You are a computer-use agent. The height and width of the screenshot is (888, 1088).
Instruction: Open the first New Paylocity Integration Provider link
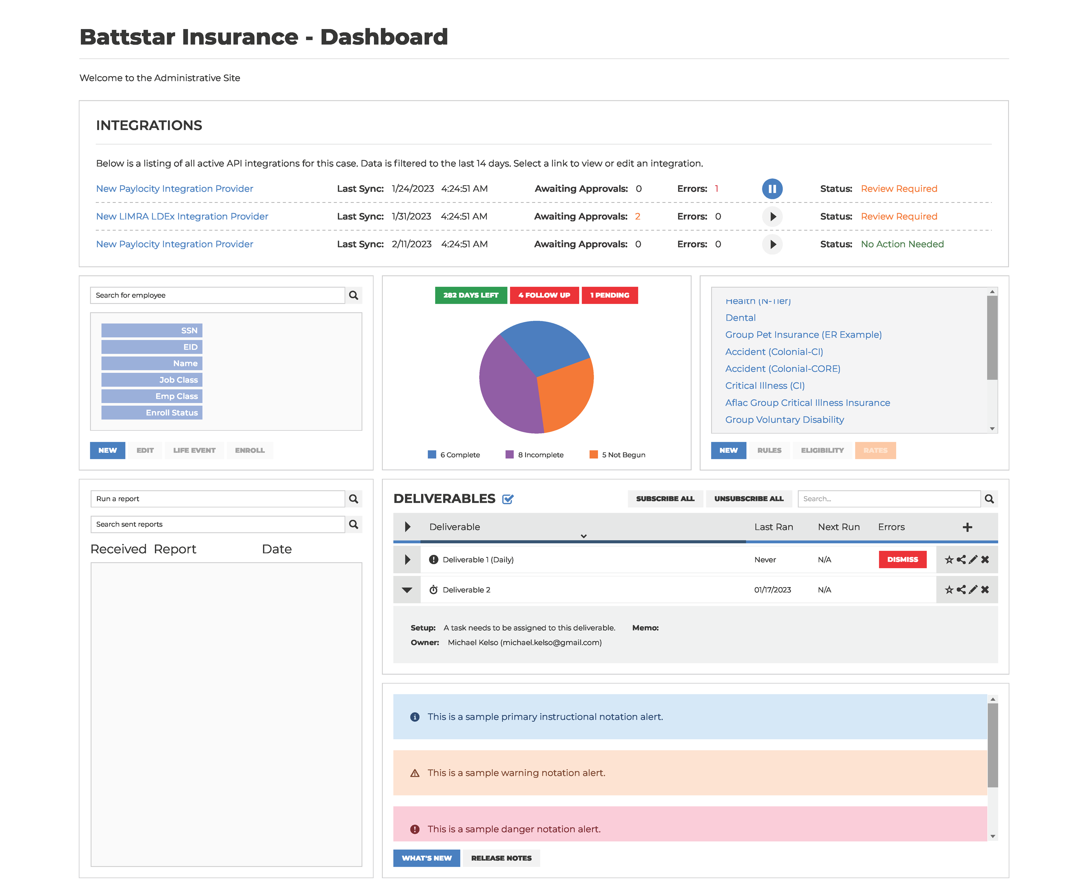[174, 189]
